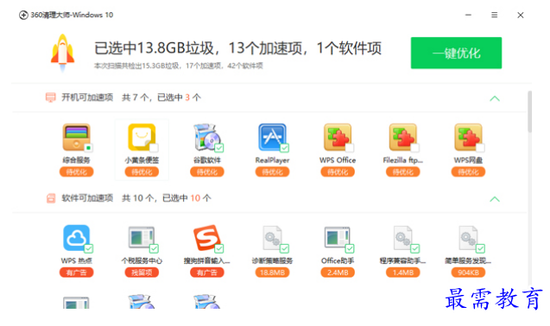
Task: Click 有广告 badge under 搜狗拼音输入
Action: [207, 273]
